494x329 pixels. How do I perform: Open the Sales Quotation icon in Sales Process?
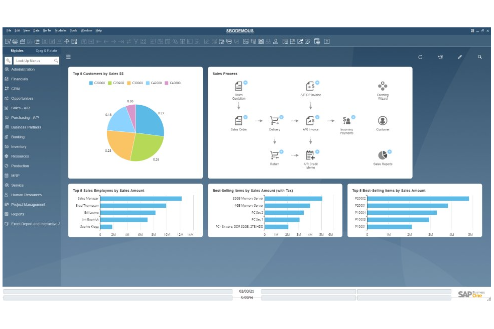(238, 87)
